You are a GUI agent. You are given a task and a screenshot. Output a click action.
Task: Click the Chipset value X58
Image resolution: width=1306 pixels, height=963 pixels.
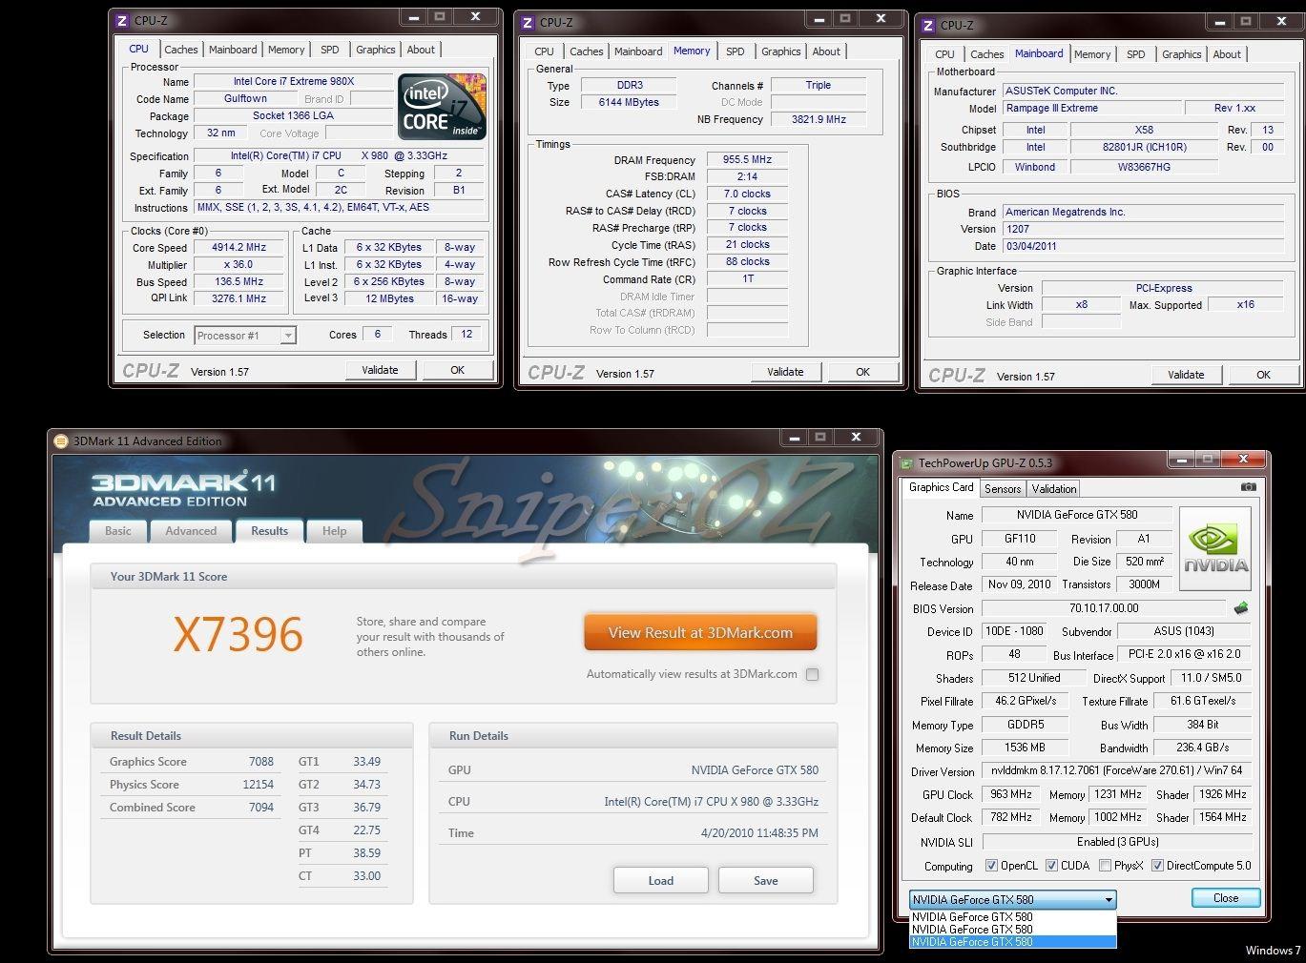pos(1144,130)
